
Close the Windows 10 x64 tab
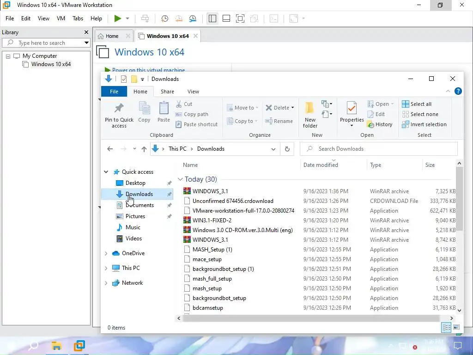click(195, 36)
